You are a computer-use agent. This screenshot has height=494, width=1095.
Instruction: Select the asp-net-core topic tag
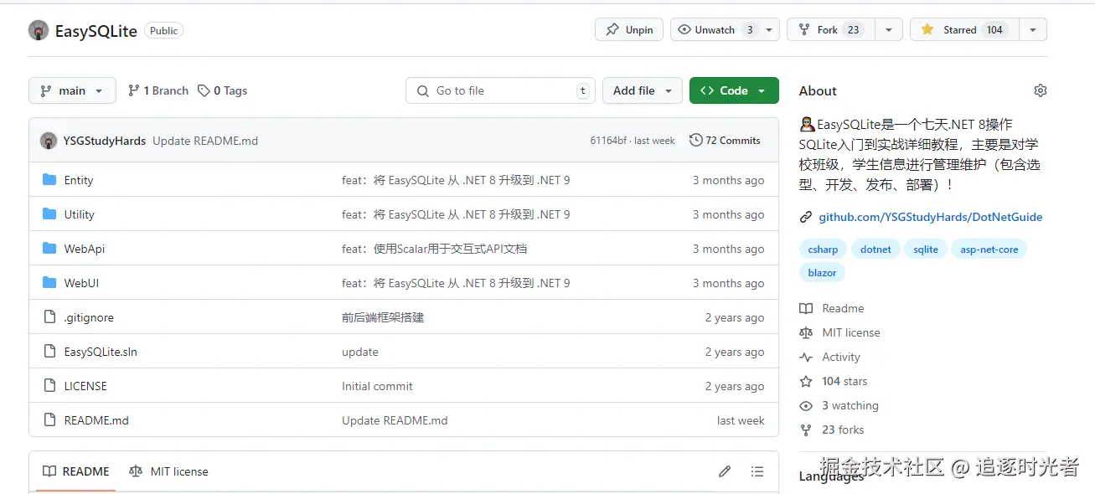(x=989, y=249)
